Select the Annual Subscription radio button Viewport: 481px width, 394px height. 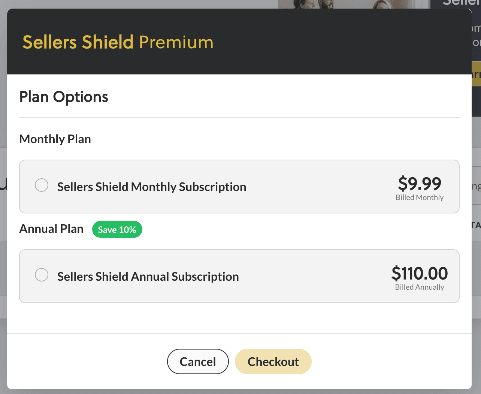(42, 275)
